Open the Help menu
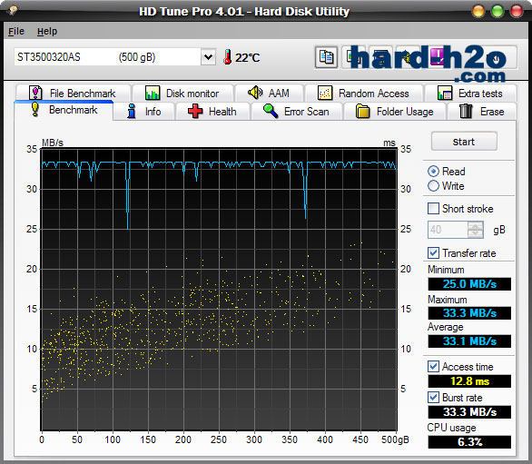532x464 pixels. 47,31
